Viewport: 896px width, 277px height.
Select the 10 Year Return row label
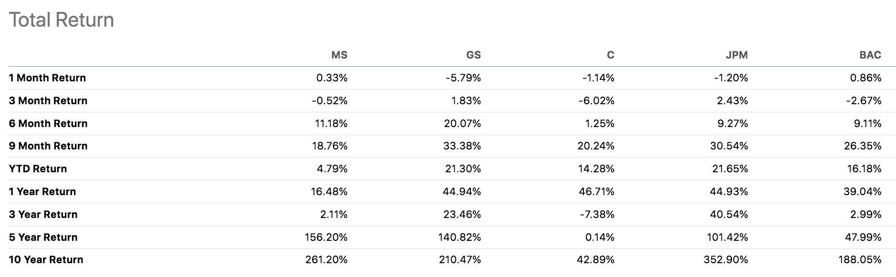point(46,260)
